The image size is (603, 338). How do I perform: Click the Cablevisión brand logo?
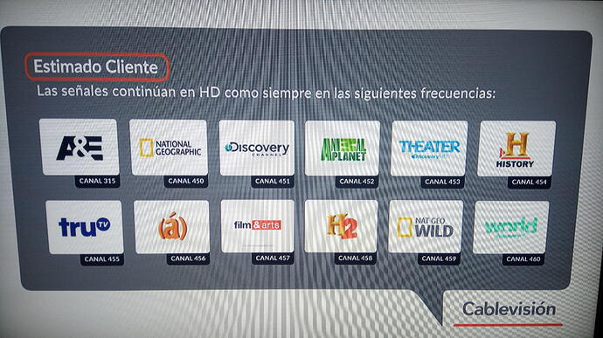point(509,309)
